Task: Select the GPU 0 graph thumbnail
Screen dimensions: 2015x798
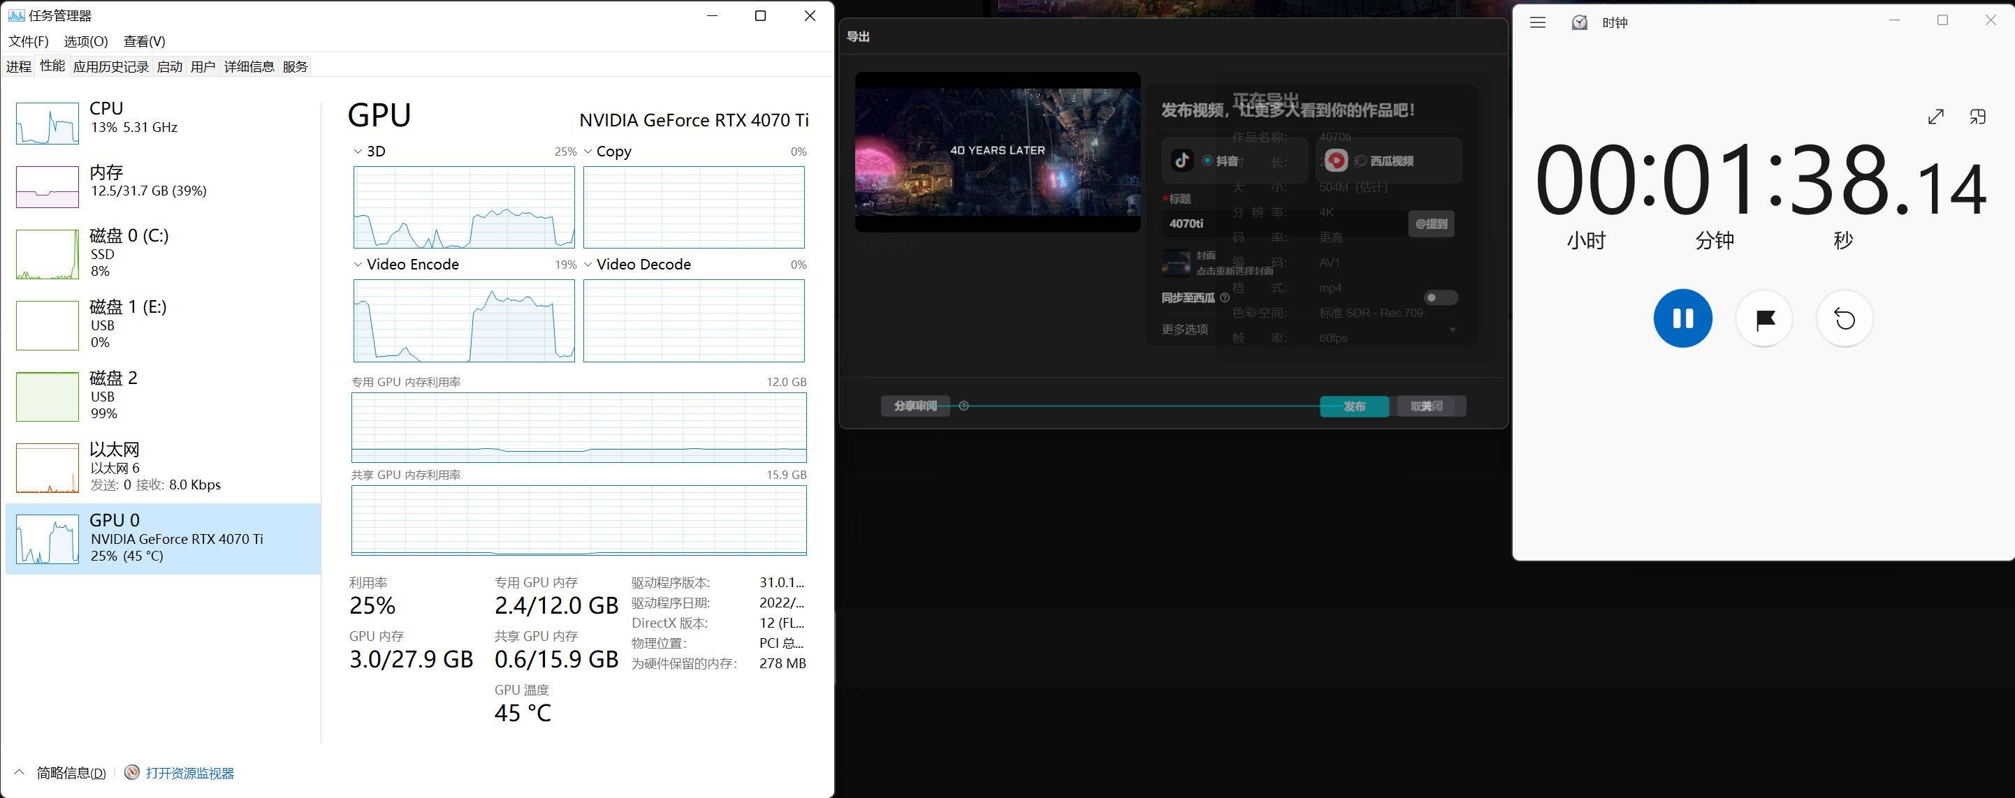Action: (x=48, y=539)
